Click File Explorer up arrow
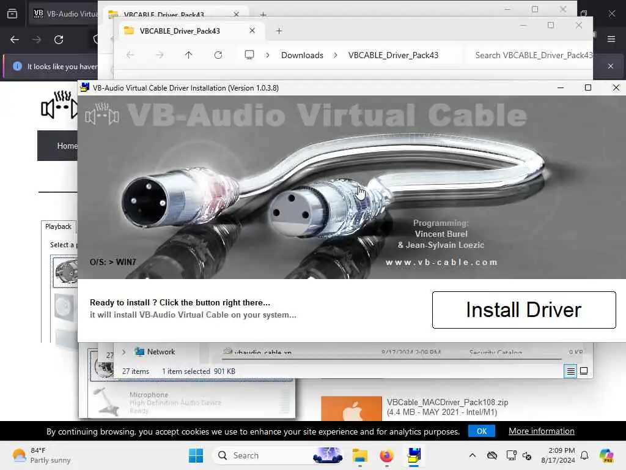The height and width of the screenshot is (470, 626). point(188,54)
